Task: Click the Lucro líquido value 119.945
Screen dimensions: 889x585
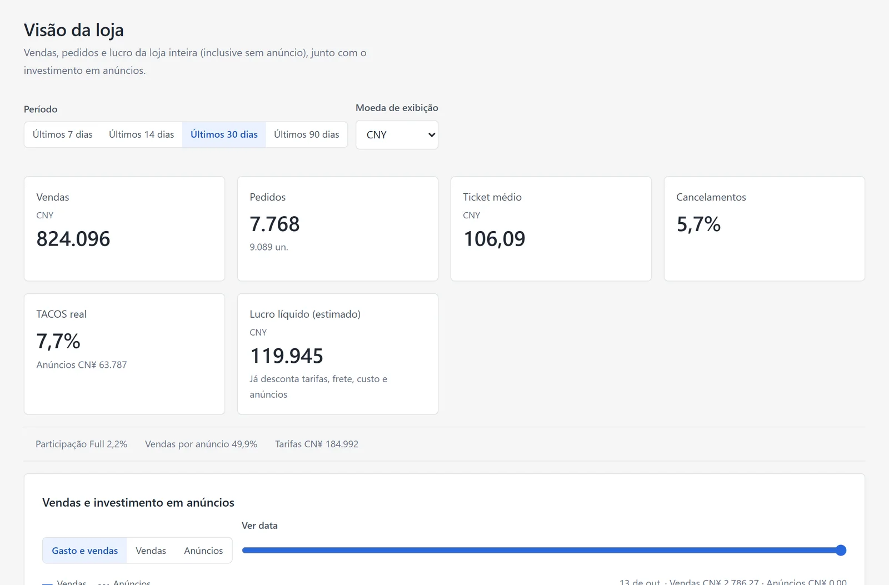Action: tap(287, 356)
